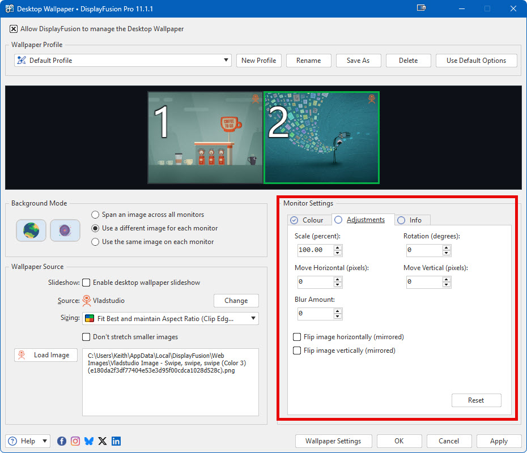Open the Sizing dropdown list
This screenshot has width=527, height=453.
(253, 319)
